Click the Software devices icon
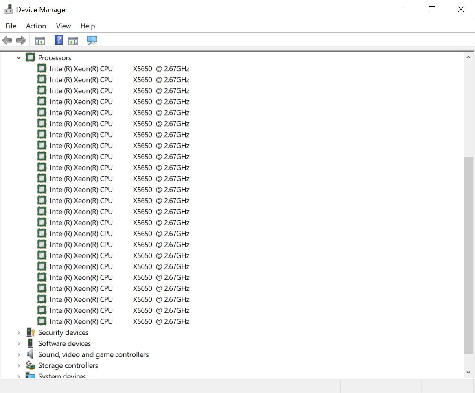 tap(30, 343)
